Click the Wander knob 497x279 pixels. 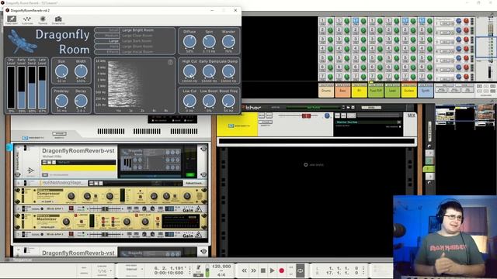pyautogui.click(x=228, y=41)
